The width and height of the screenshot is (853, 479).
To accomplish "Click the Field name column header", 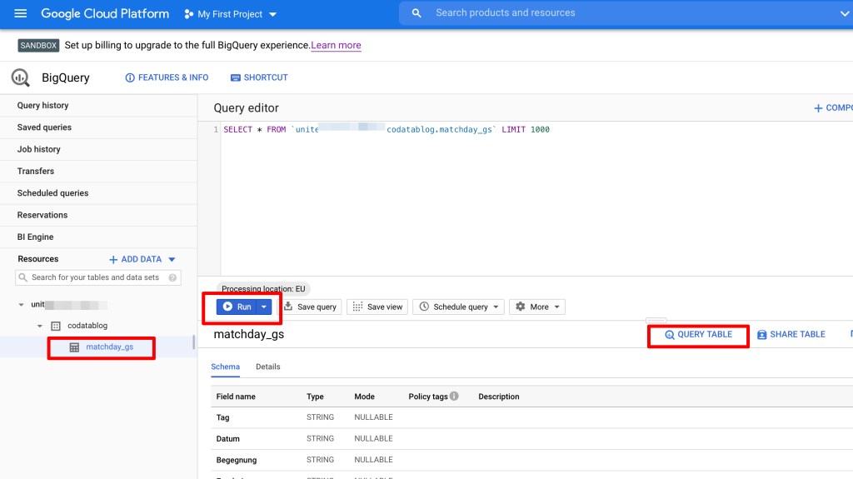I will tap(236, 397).
